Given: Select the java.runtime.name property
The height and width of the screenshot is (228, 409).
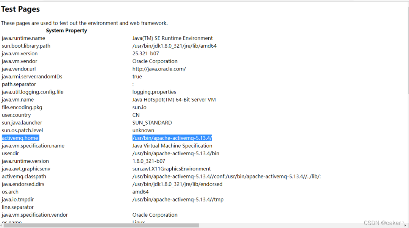Looking at the screenshot, I should point(23,38).
